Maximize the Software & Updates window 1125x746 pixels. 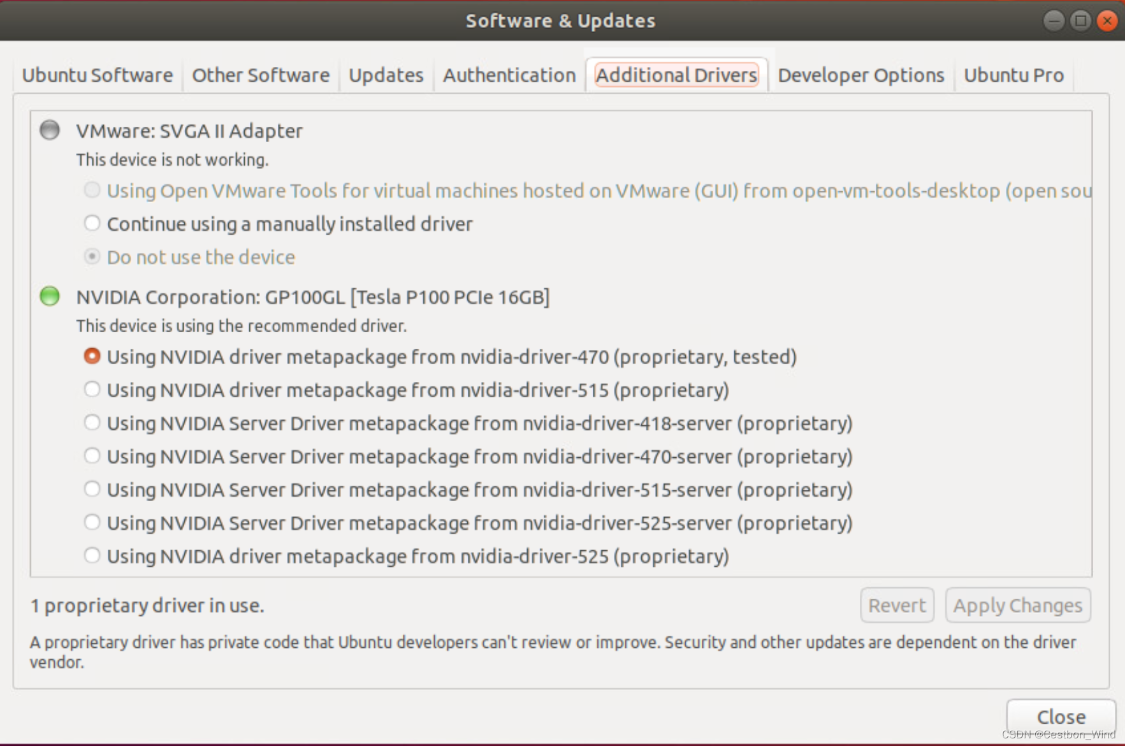[1080, 21]
